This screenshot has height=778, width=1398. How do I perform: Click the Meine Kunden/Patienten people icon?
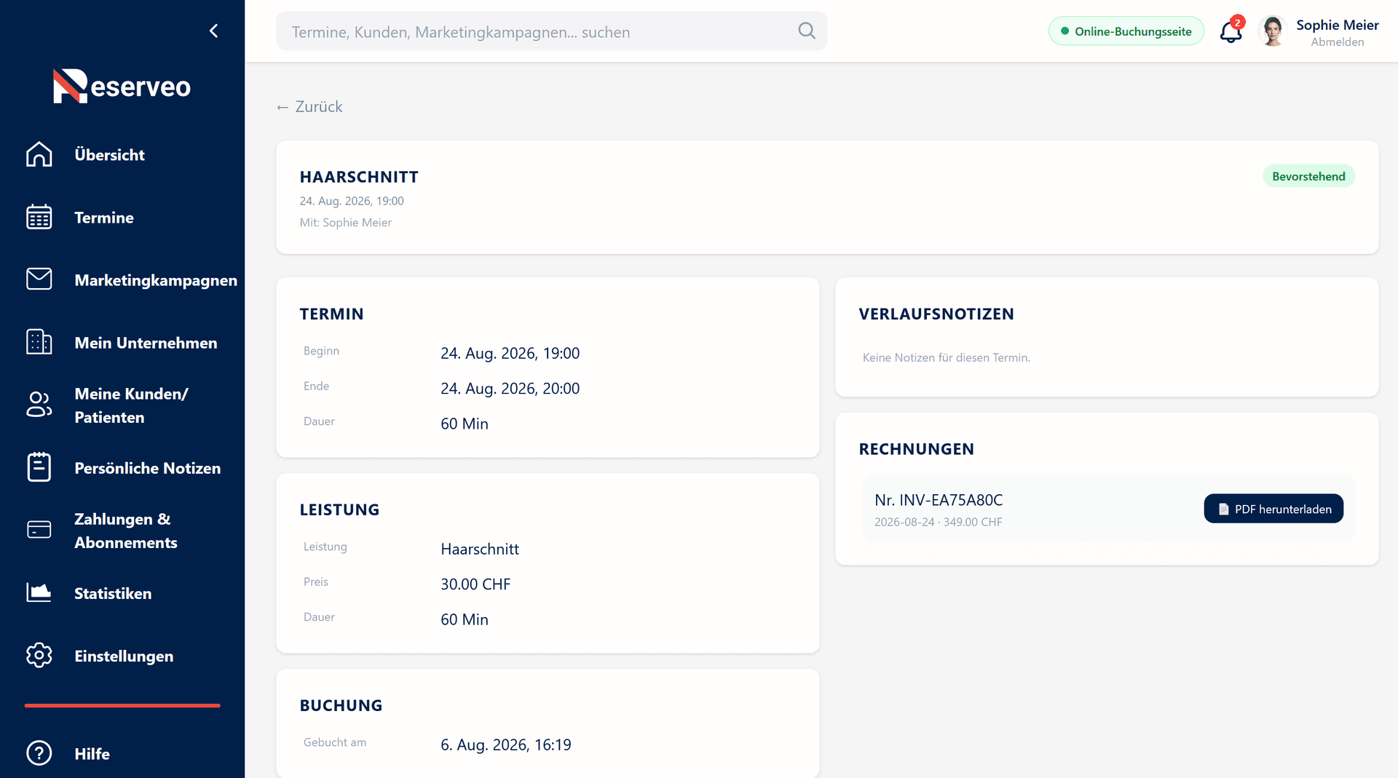pos(39,405)
